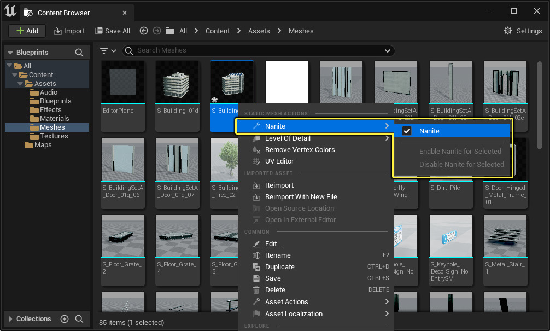Choose Duplicate from the context menu
This screenshot has width=550, height=331.
point(279,267)
